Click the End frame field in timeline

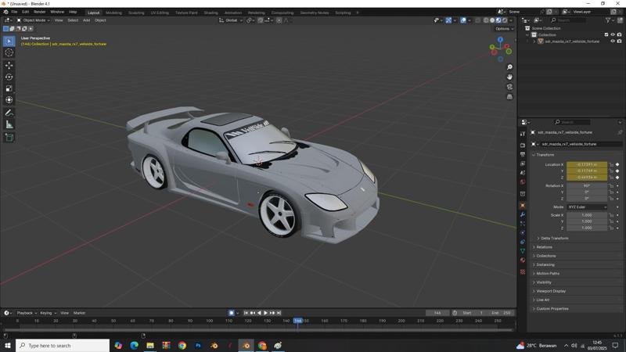point(502,313)
